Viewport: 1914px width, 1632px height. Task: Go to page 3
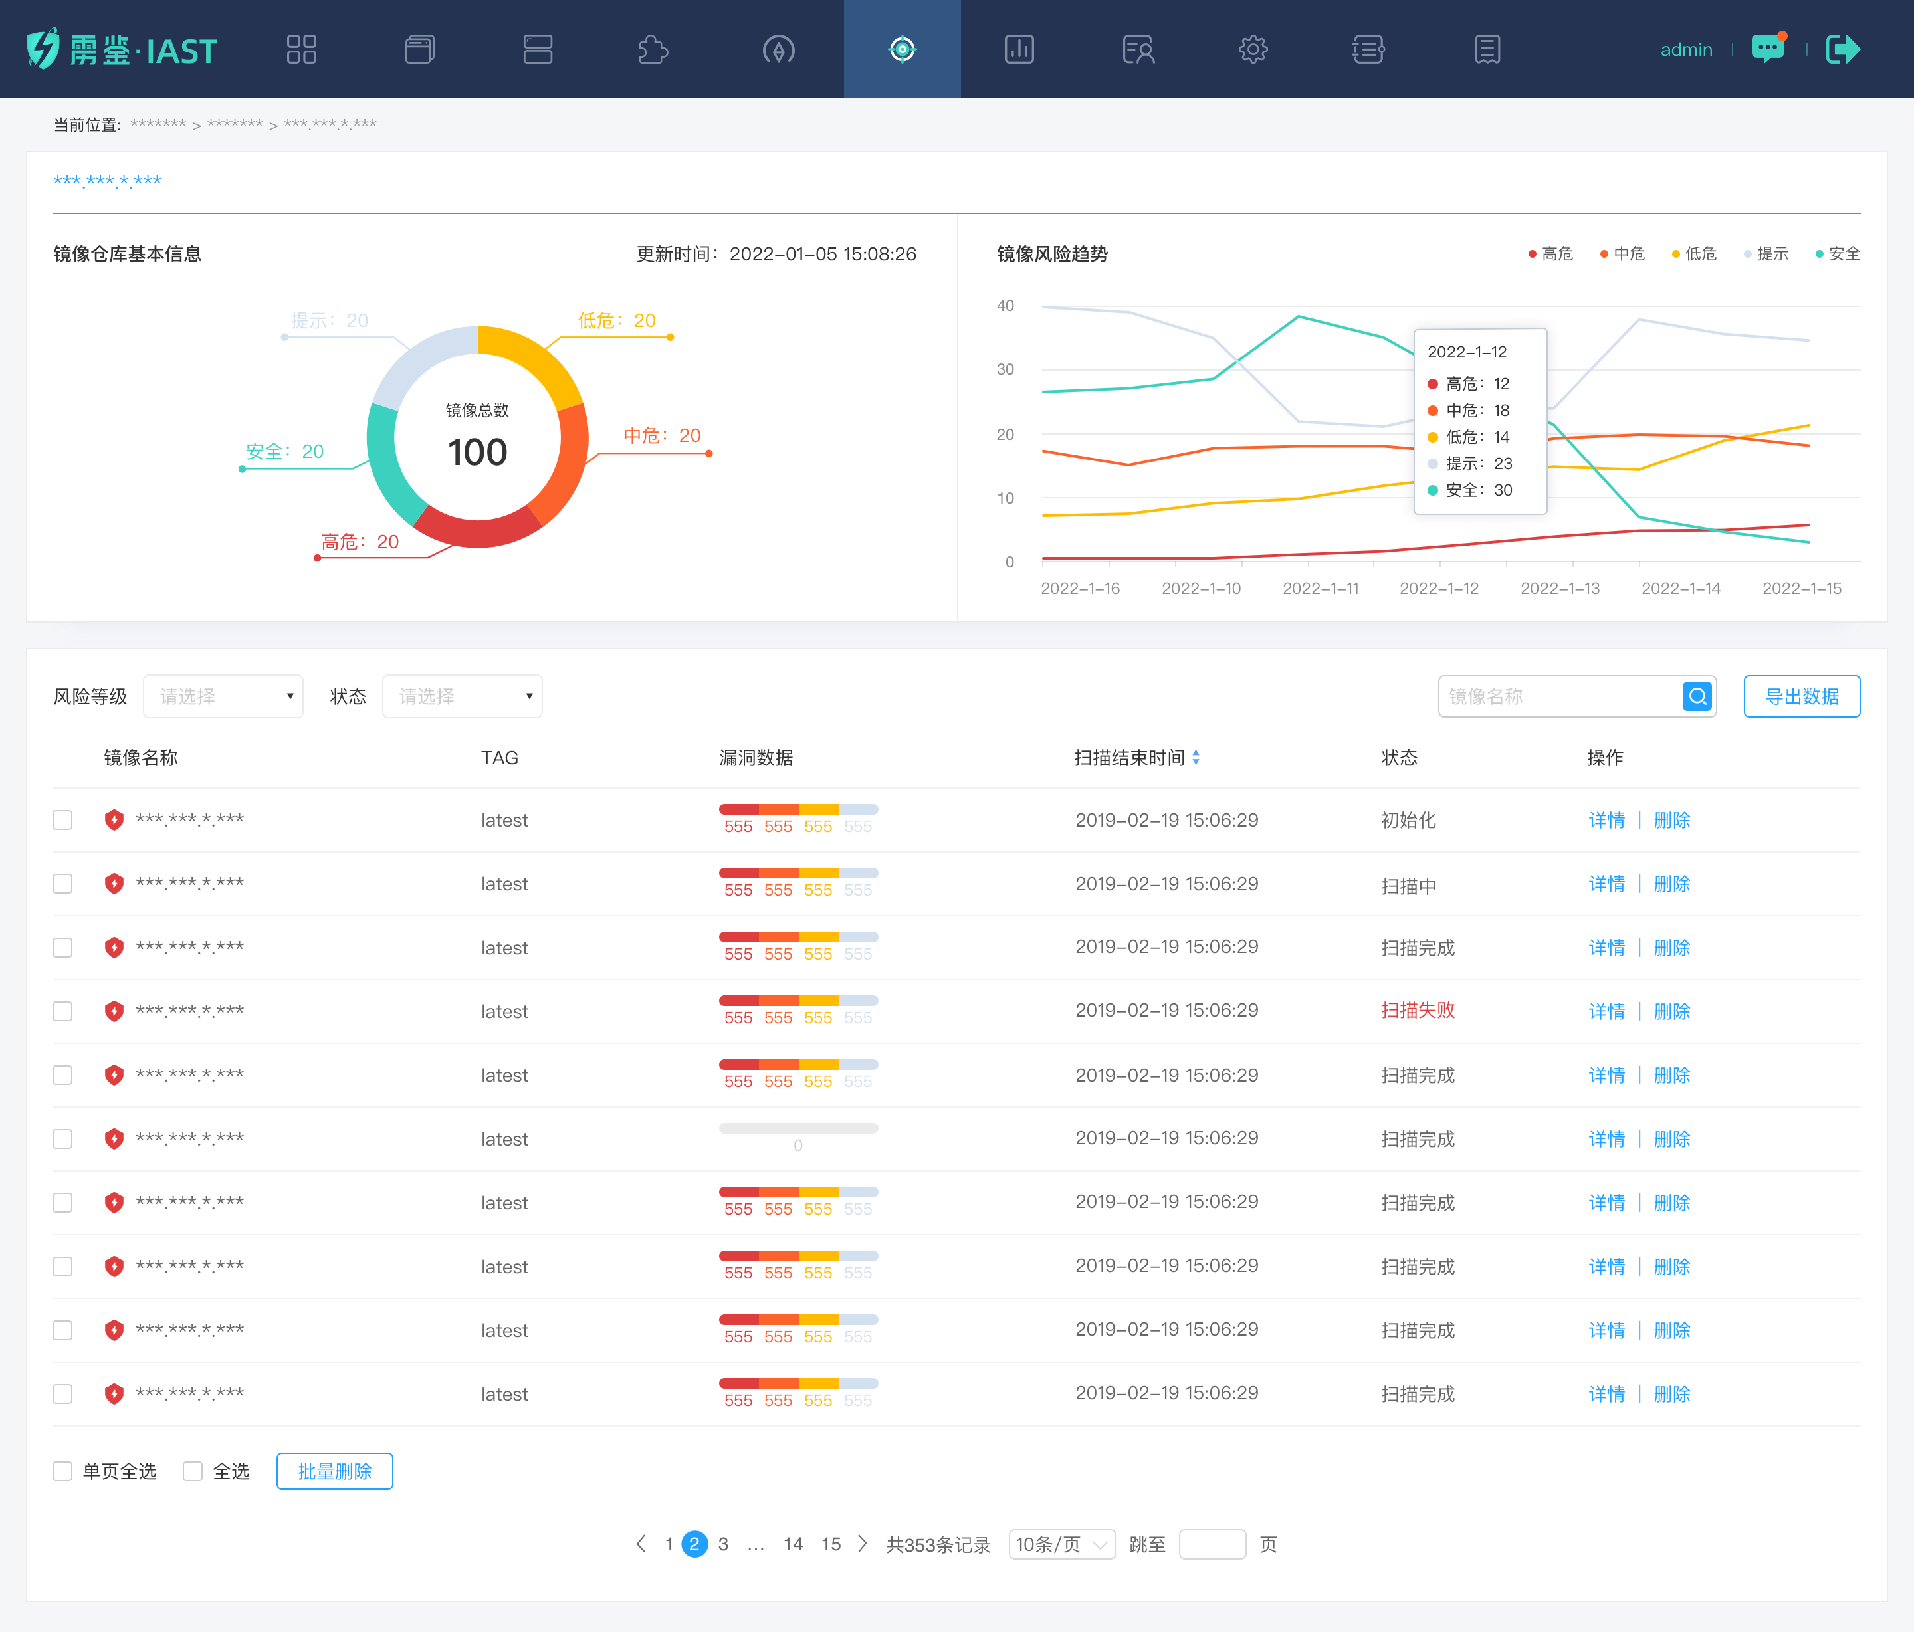tap(723, 1544)
